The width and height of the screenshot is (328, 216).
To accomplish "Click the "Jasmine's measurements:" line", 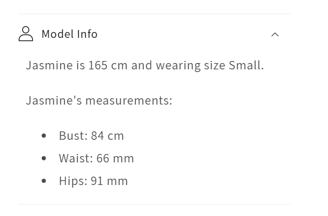I will (99, 100).
